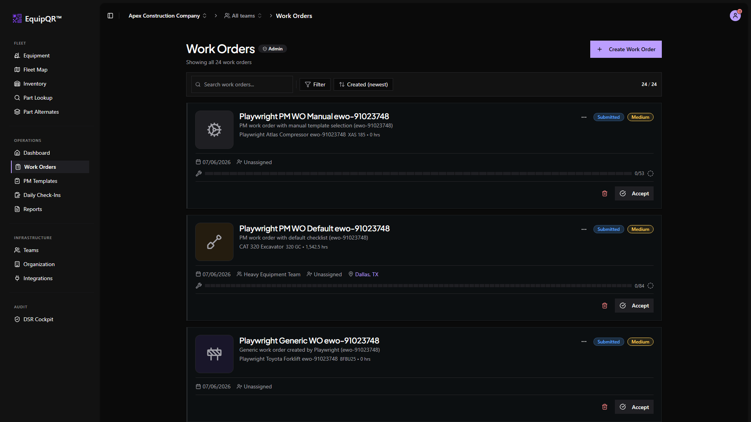Click the EquipQR logo icon
The image size is (751, 422).
pos(17,18)
